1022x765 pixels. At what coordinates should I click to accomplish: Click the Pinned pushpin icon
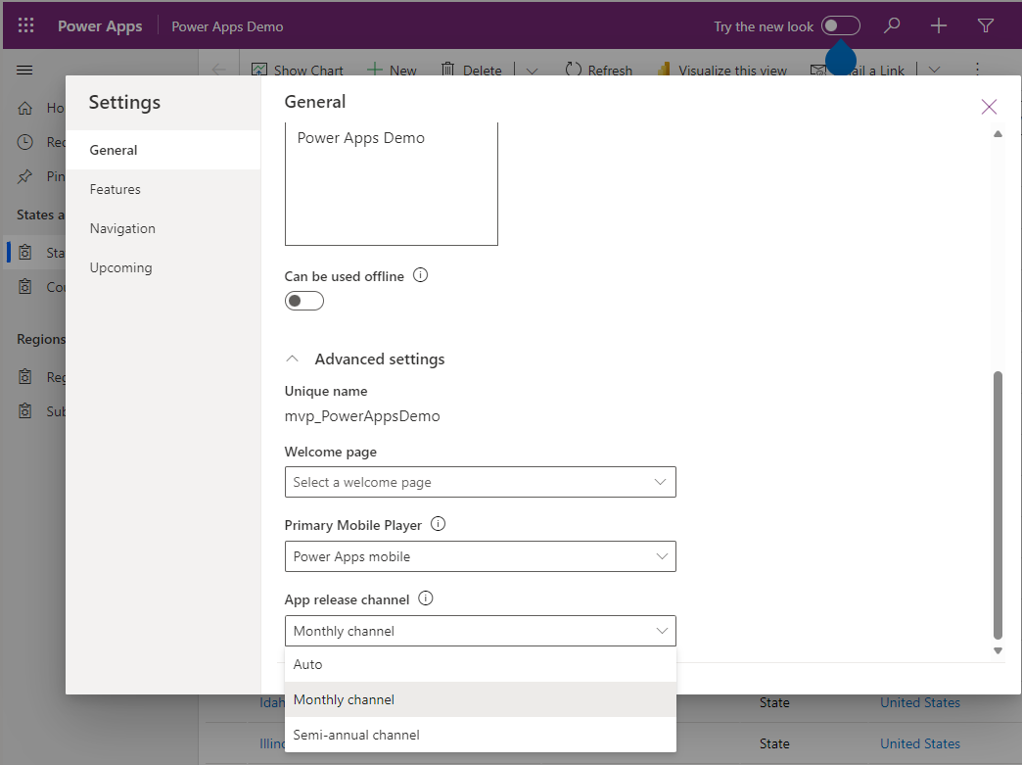24,176
